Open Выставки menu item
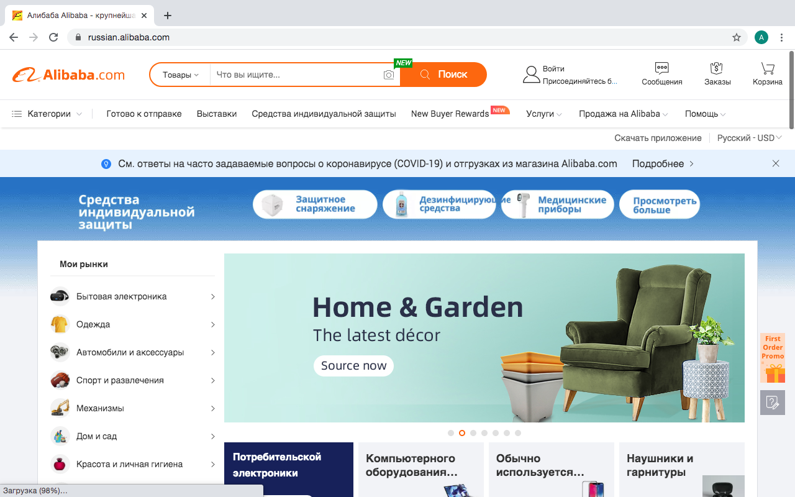Screen dimensions: 795x497 click(217, 114)
